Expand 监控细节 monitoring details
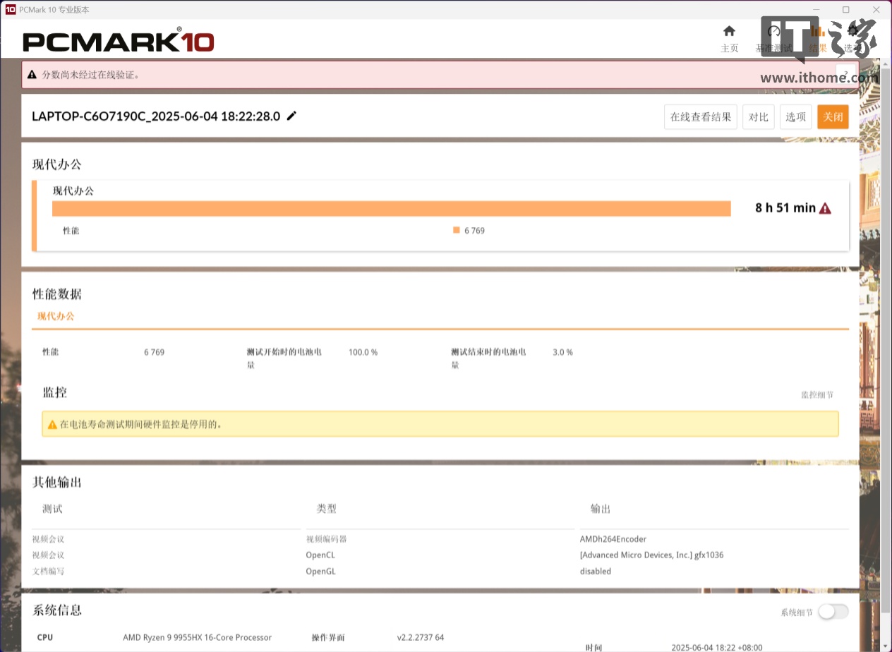This screenshot has height=652, width=892. click(x=816, y=394)
